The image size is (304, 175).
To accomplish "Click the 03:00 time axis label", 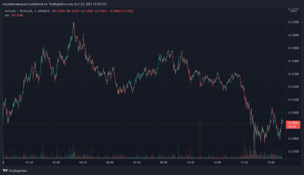I will pos(56,162).
